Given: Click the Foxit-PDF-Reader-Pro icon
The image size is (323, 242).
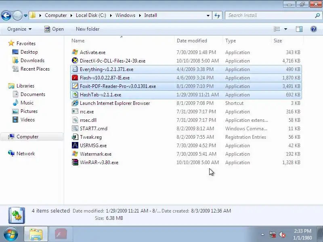Looking at the screenshot, I should [x=75, y=86].
